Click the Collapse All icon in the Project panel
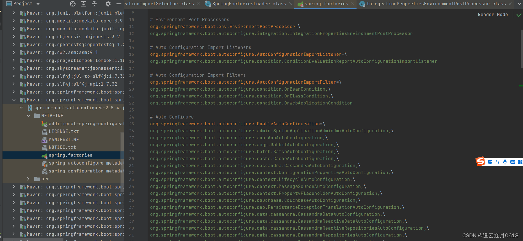The height and width of the screenshot is (241, 523). coord(94,4)
